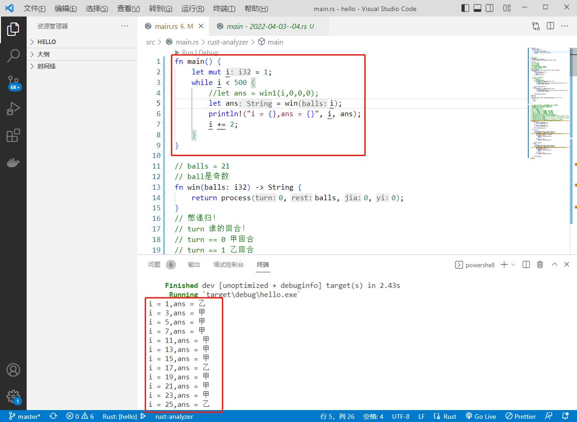
Task: Open the new terminal launch profile dropdown
Action: click(x=513, y=264)
